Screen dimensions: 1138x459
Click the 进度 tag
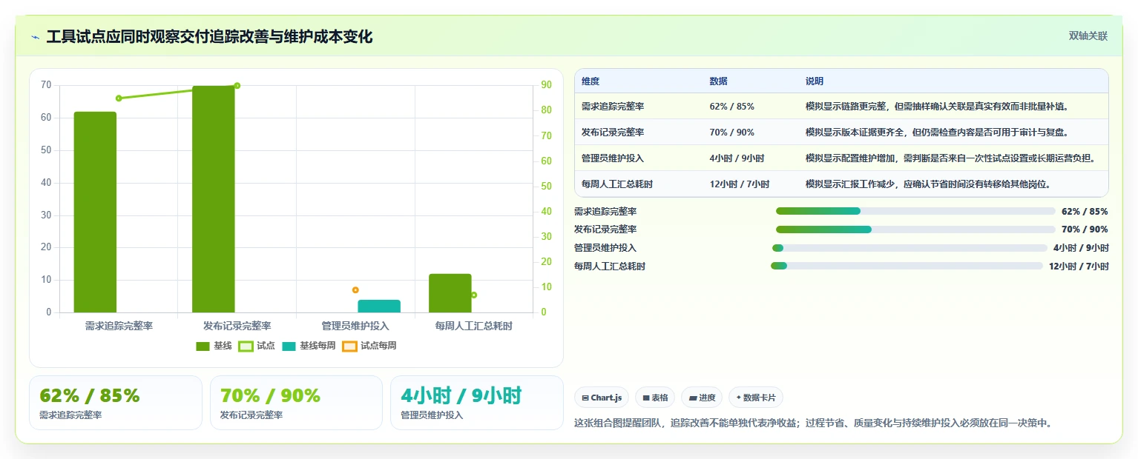tap(702, 398)
